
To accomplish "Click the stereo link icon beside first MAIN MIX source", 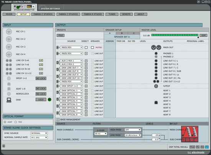I will pos(58,47).
